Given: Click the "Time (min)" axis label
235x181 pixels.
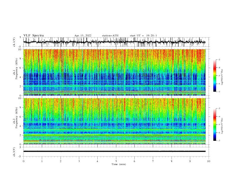Looking at the screenshot, I should (x=119, y=164).
